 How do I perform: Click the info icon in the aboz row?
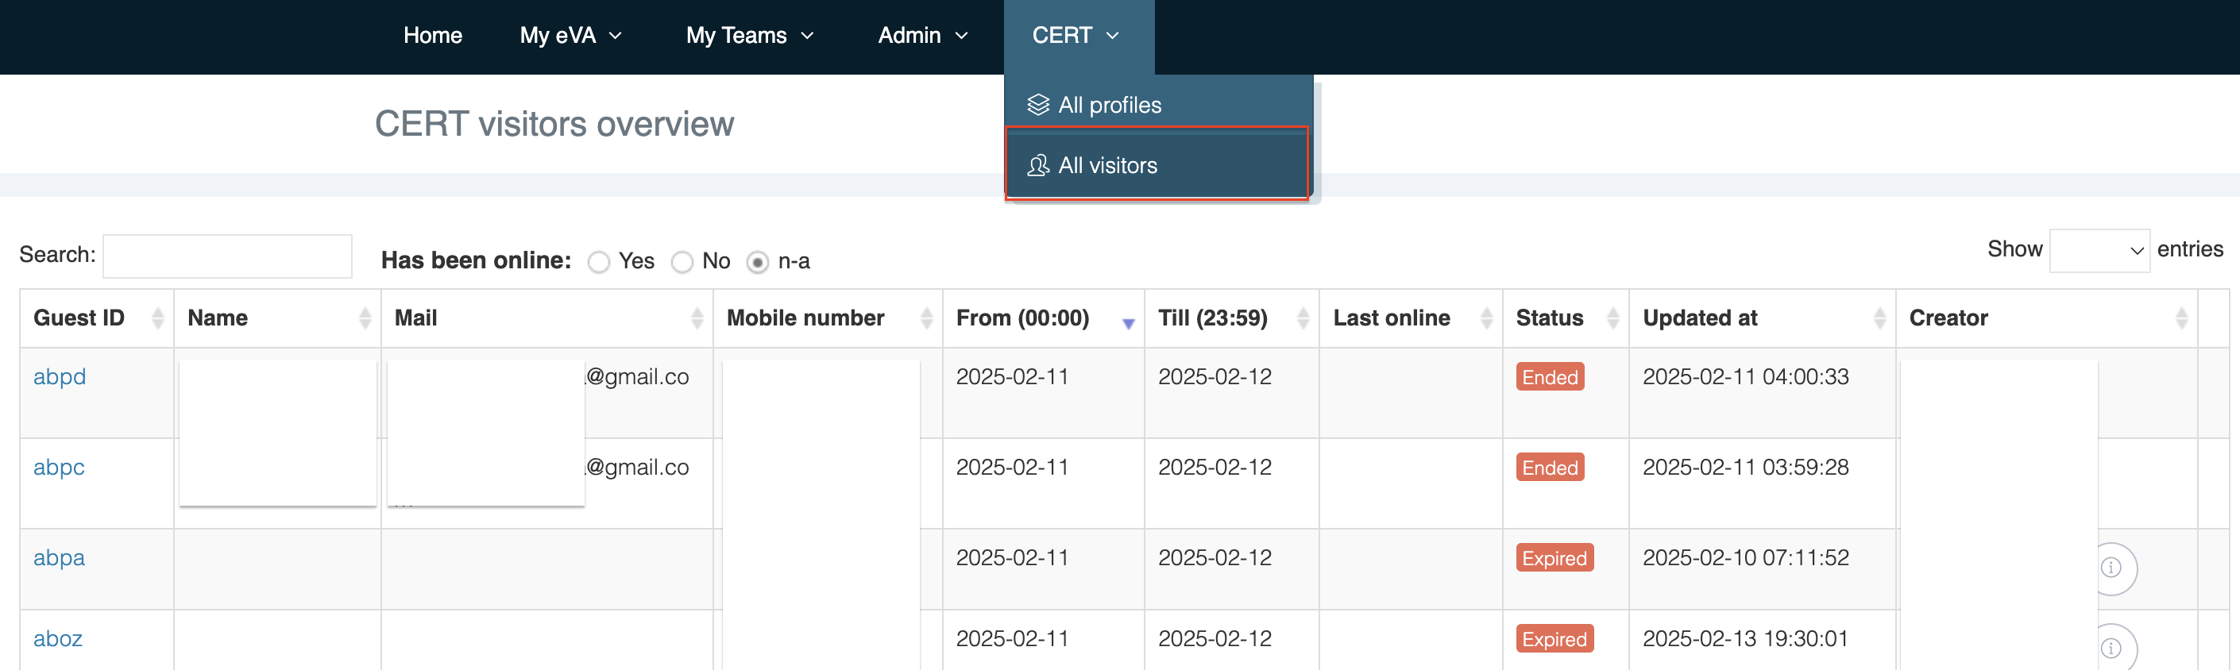(2111, 649)
